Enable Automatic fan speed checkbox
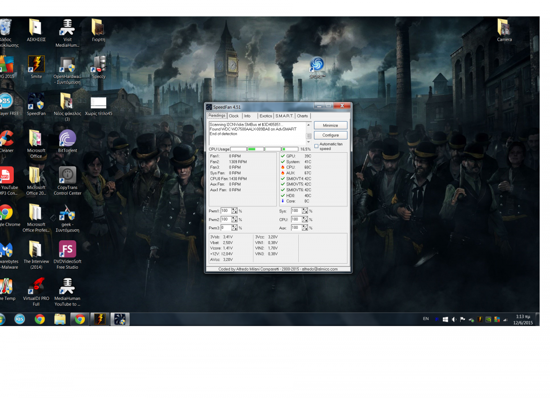The width and height of the screenshot is (550, 398). click(x=316, y=146)
